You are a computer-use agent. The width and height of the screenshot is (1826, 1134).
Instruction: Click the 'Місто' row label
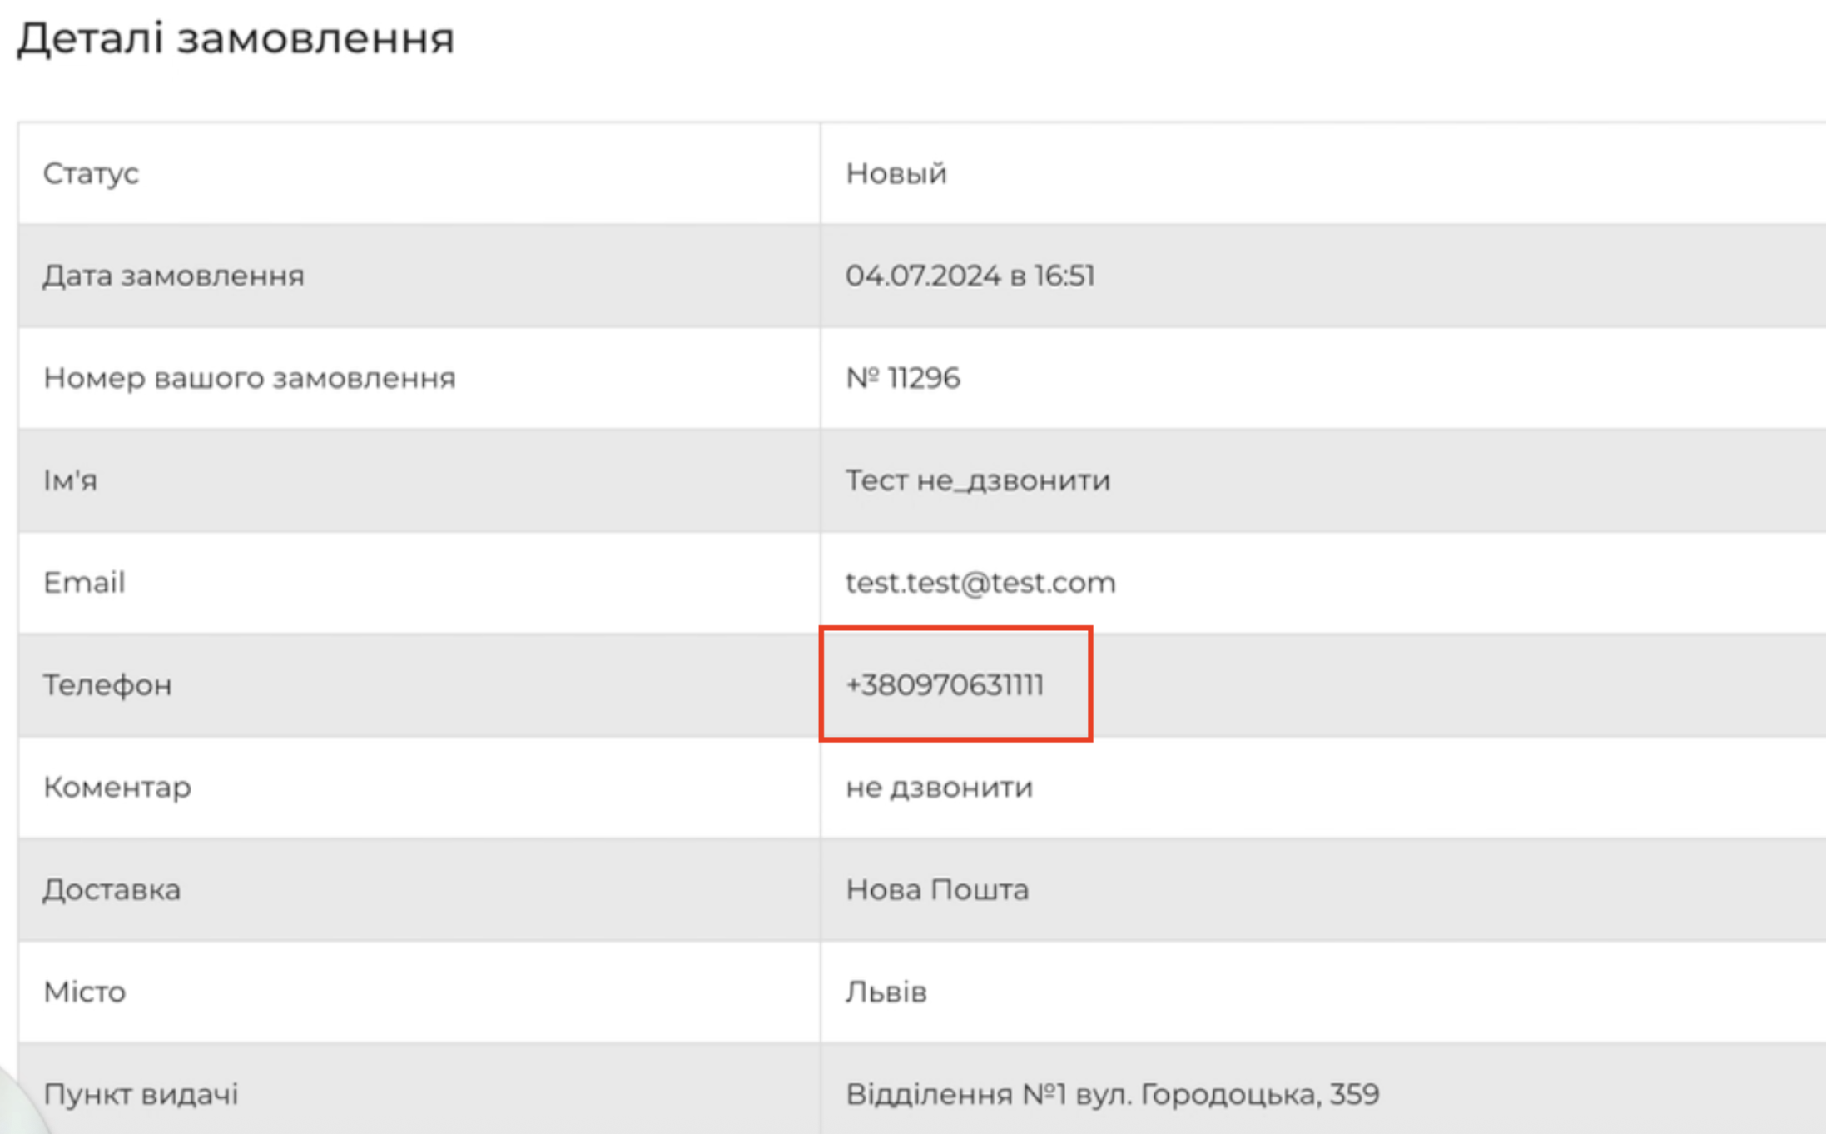tap(84, 992)
